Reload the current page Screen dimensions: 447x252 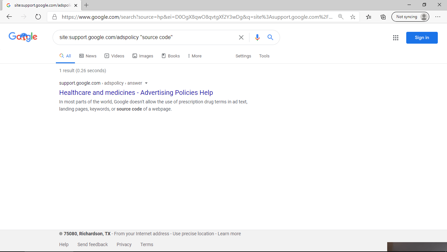click(x=38, y=17)
